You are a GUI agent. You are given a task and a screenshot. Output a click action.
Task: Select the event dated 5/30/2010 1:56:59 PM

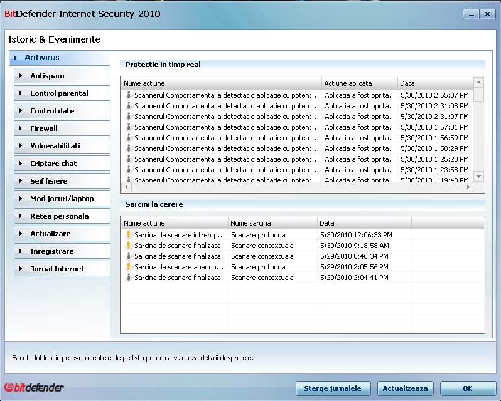coord(297,138)
